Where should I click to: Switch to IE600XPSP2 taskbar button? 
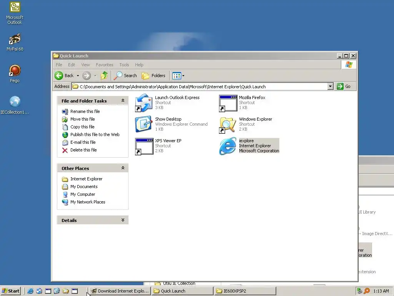[245, 291]
